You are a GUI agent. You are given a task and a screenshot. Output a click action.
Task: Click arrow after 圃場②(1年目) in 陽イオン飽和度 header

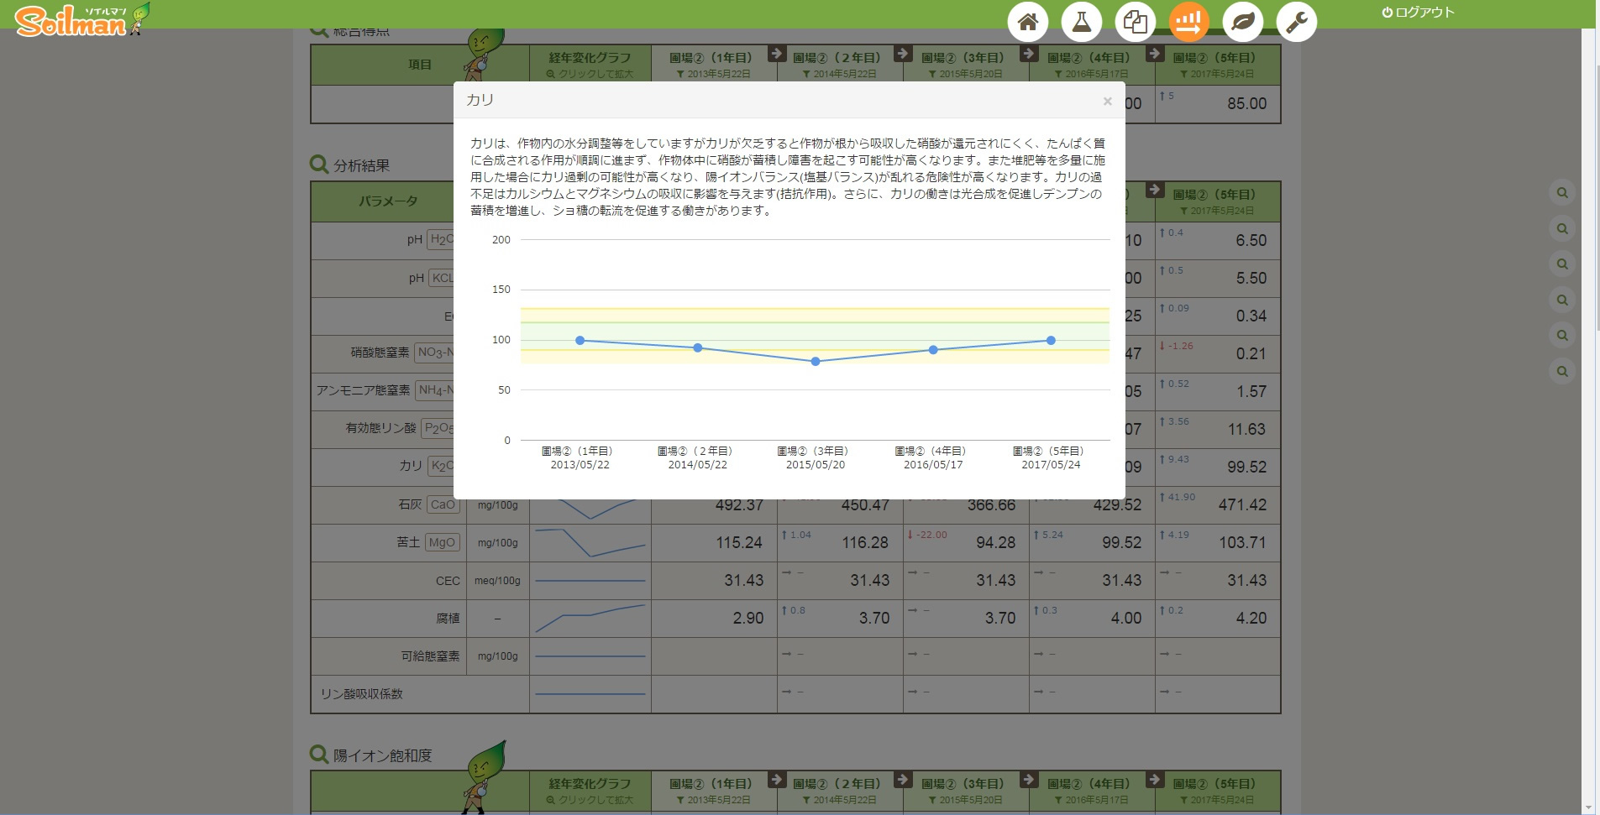tap(776, 779)
